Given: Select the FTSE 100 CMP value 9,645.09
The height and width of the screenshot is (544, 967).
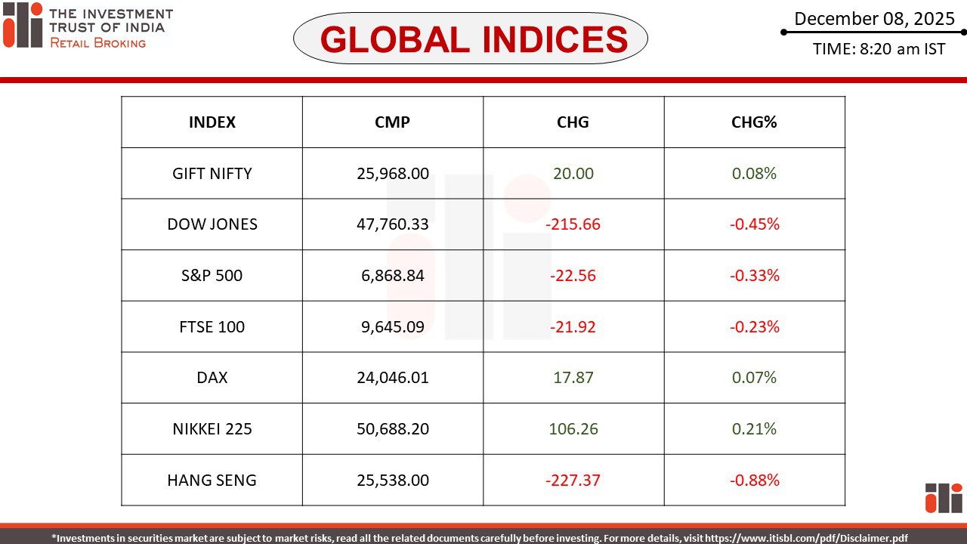Looking at the screenshot, I should [x=392, y=327].
